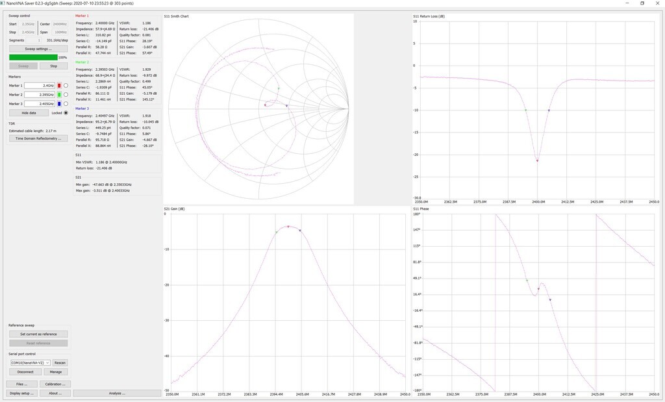Select the green marker on the Return Loss curve
Viewport: 665px width, 402px height.
click(x=526, y=110)
